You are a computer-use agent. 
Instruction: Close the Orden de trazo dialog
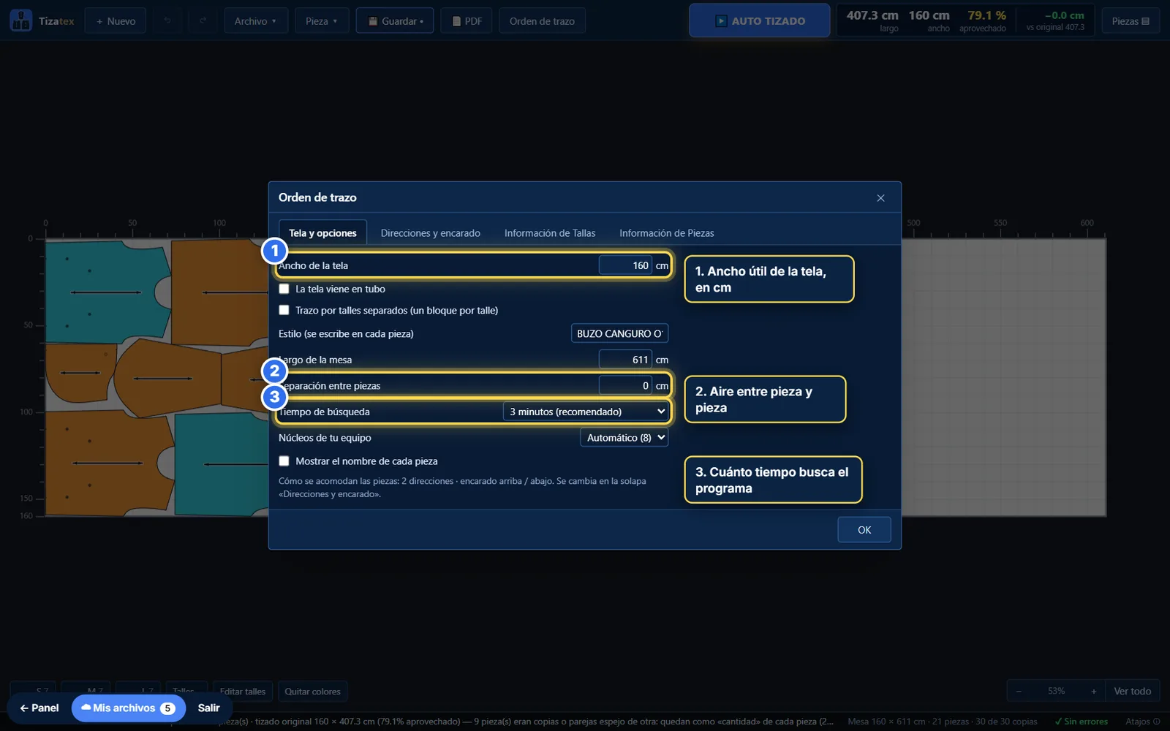880,198
